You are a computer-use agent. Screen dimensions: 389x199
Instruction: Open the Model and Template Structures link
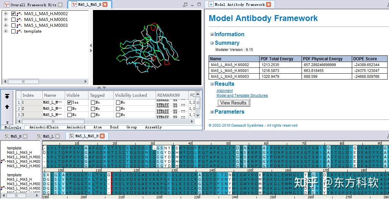(242, 96)
